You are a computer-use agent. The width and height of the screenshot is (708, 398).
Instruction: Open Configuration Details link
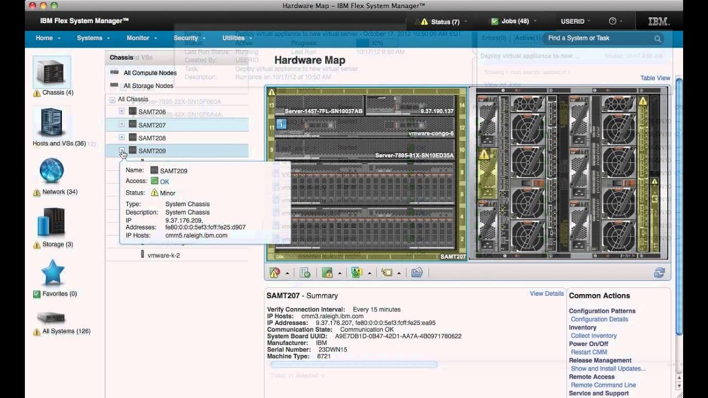point(599,320)
